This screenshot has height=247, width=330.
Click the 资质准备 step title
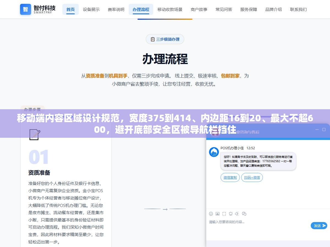(x=39, y=173)
